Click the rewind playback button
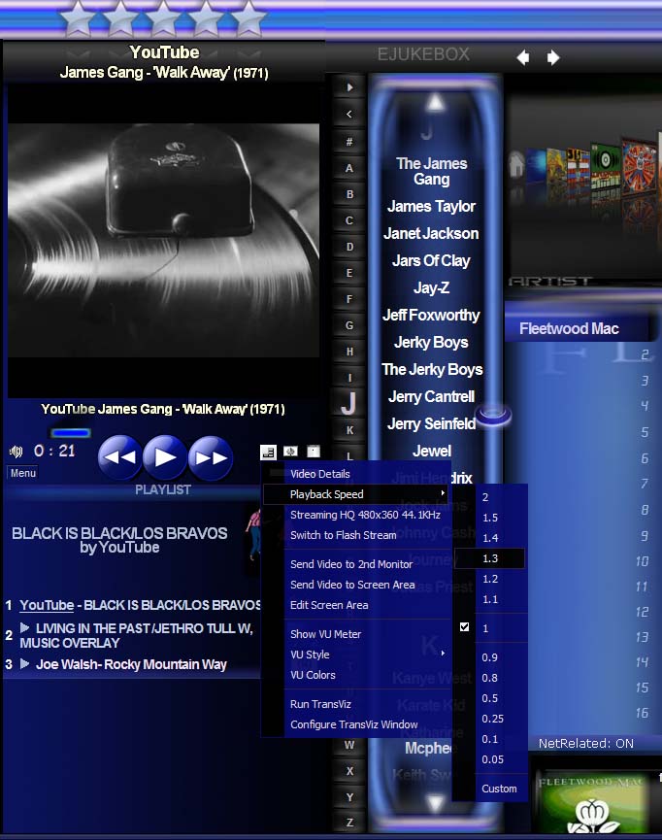 coord(120,457)
